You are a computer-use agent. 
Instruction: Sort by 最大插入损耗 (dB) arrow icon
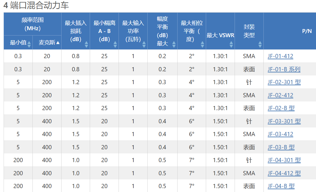click(x=86, y=44)
